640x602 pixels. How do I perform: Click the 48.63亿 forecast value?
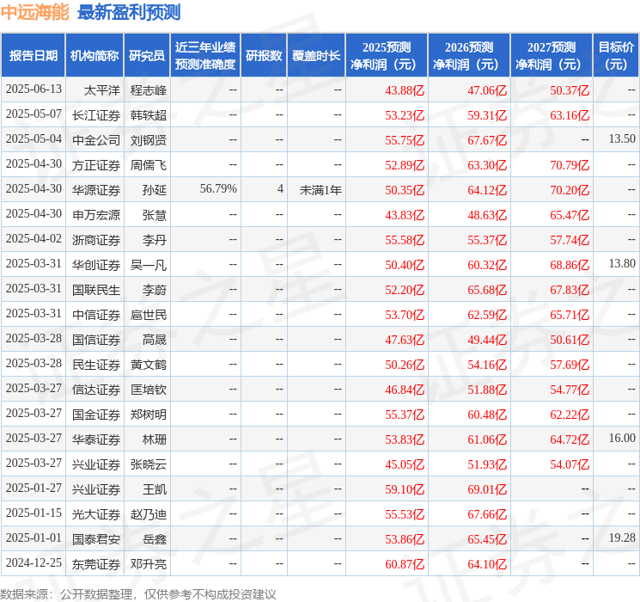click(487, 215)
